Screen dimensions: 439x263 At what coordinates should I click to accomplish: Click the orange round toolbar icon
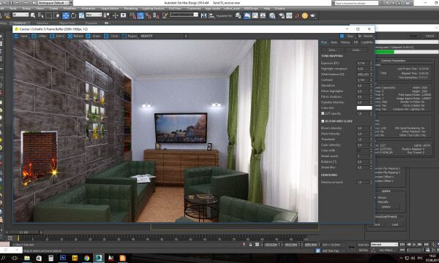[305, 15]
